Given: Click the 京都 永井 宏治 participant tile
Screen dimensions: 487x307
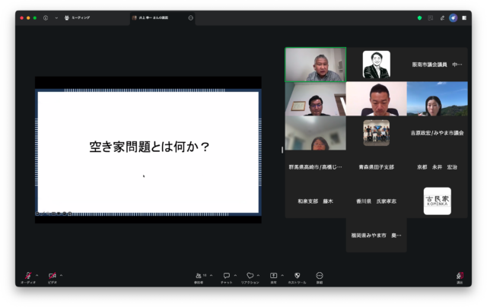Looking at the screenshot, I should (x=437, y=167).
